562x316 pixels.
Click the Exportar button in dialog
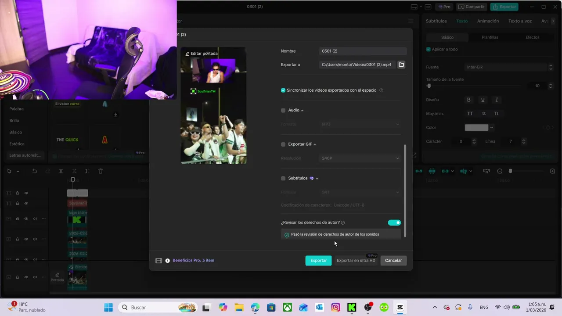click(318, 260)
